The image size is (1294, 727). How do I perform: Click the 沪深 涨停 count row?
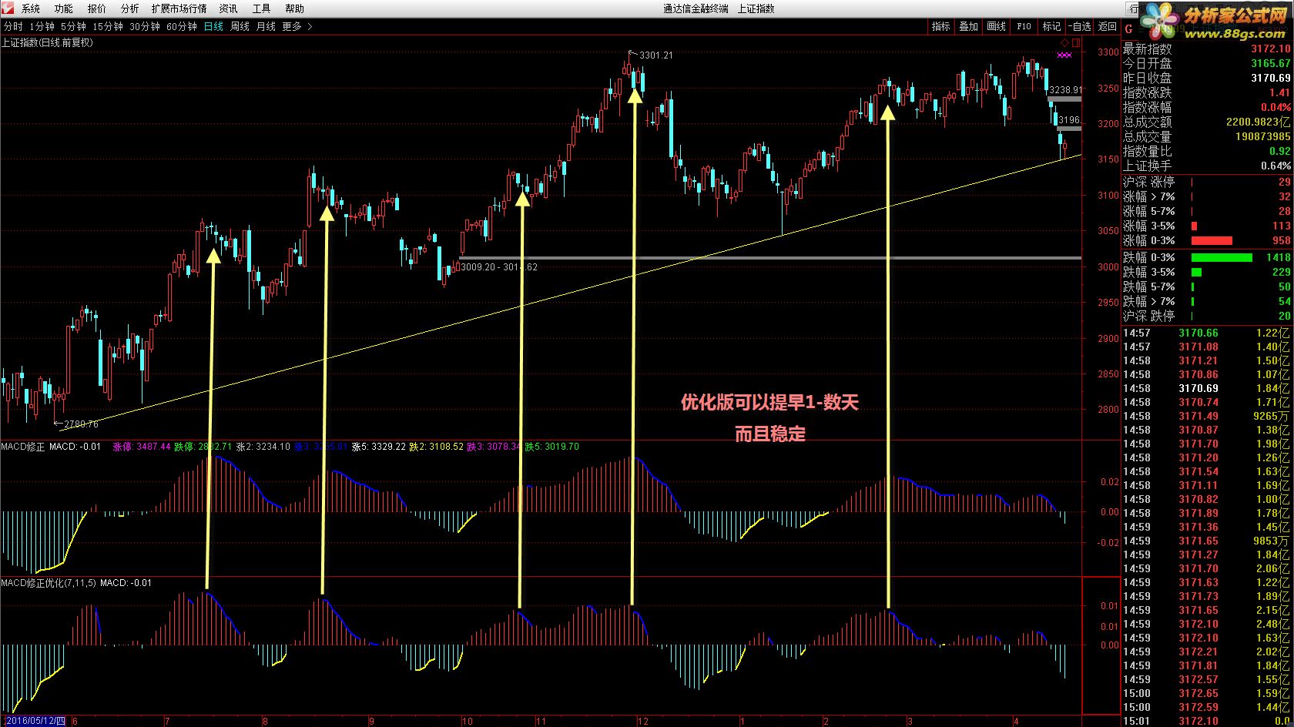(1206, 182)
